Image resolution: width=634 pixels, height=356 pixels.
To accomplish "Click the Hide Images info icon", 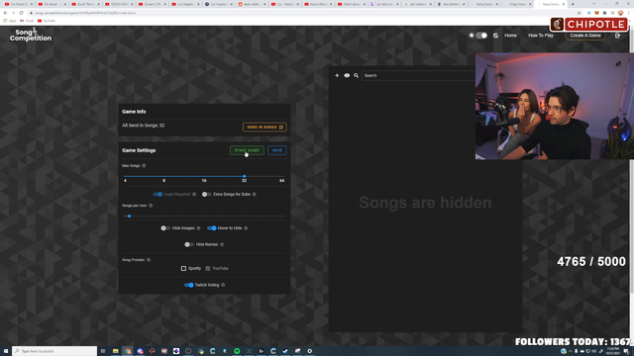I will click(x=198, y=228).
